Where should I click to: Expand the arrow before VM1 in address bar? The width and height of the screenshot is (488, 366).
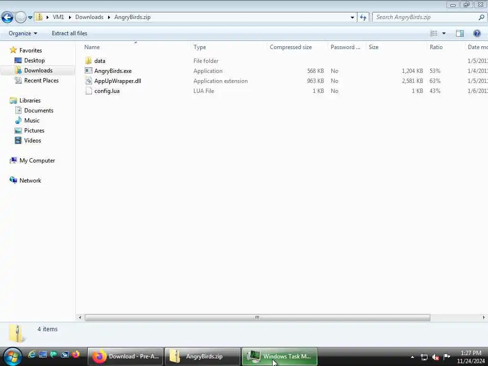click(47, 17)
